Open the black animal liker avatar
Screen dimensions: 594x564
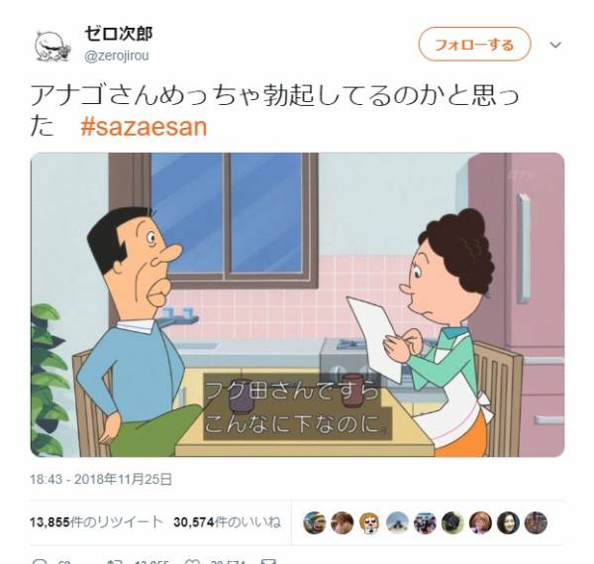[x=452, y=522]
